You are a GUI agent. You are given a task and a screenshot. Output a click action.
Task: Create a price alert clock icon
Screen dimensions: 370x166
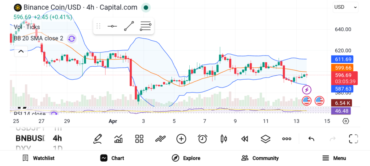(202, 139)
